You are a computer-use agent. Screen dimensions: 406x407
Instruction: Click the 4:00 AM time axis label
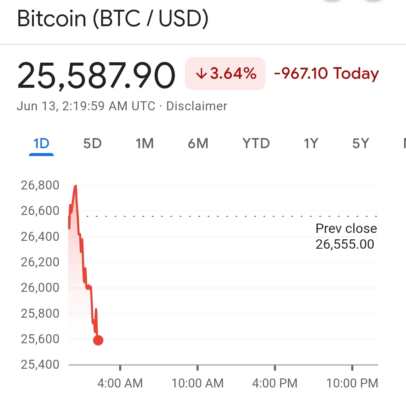120,383
